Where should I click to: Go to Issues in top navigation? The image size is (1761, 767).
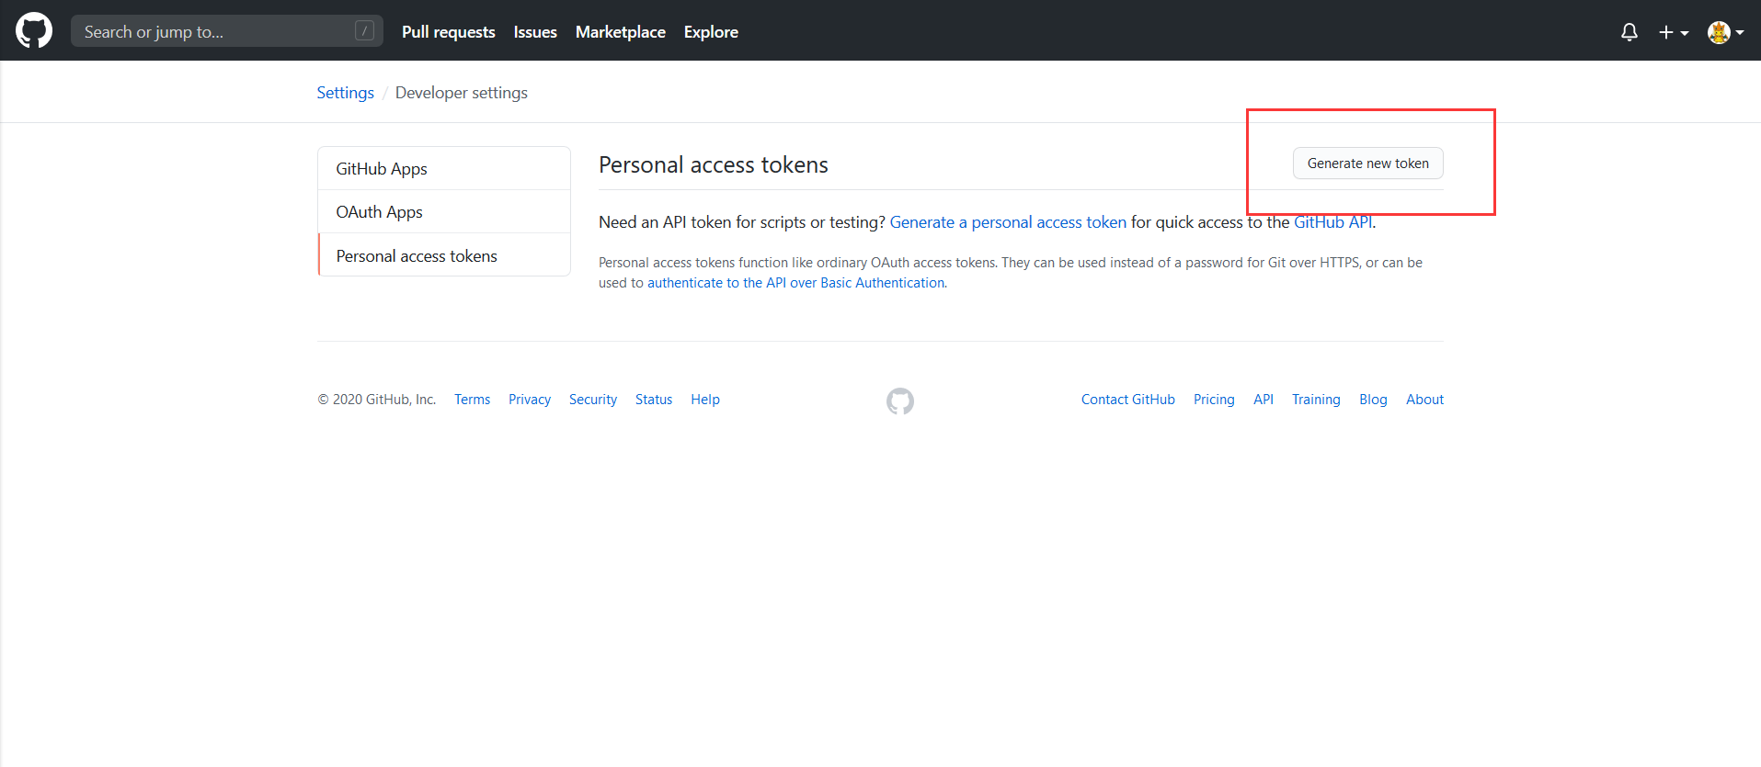pos(535,32)
